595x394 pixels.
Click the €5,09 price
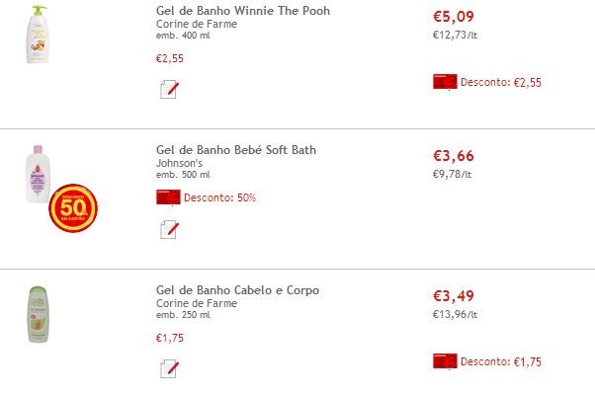(x=454, y=17)
